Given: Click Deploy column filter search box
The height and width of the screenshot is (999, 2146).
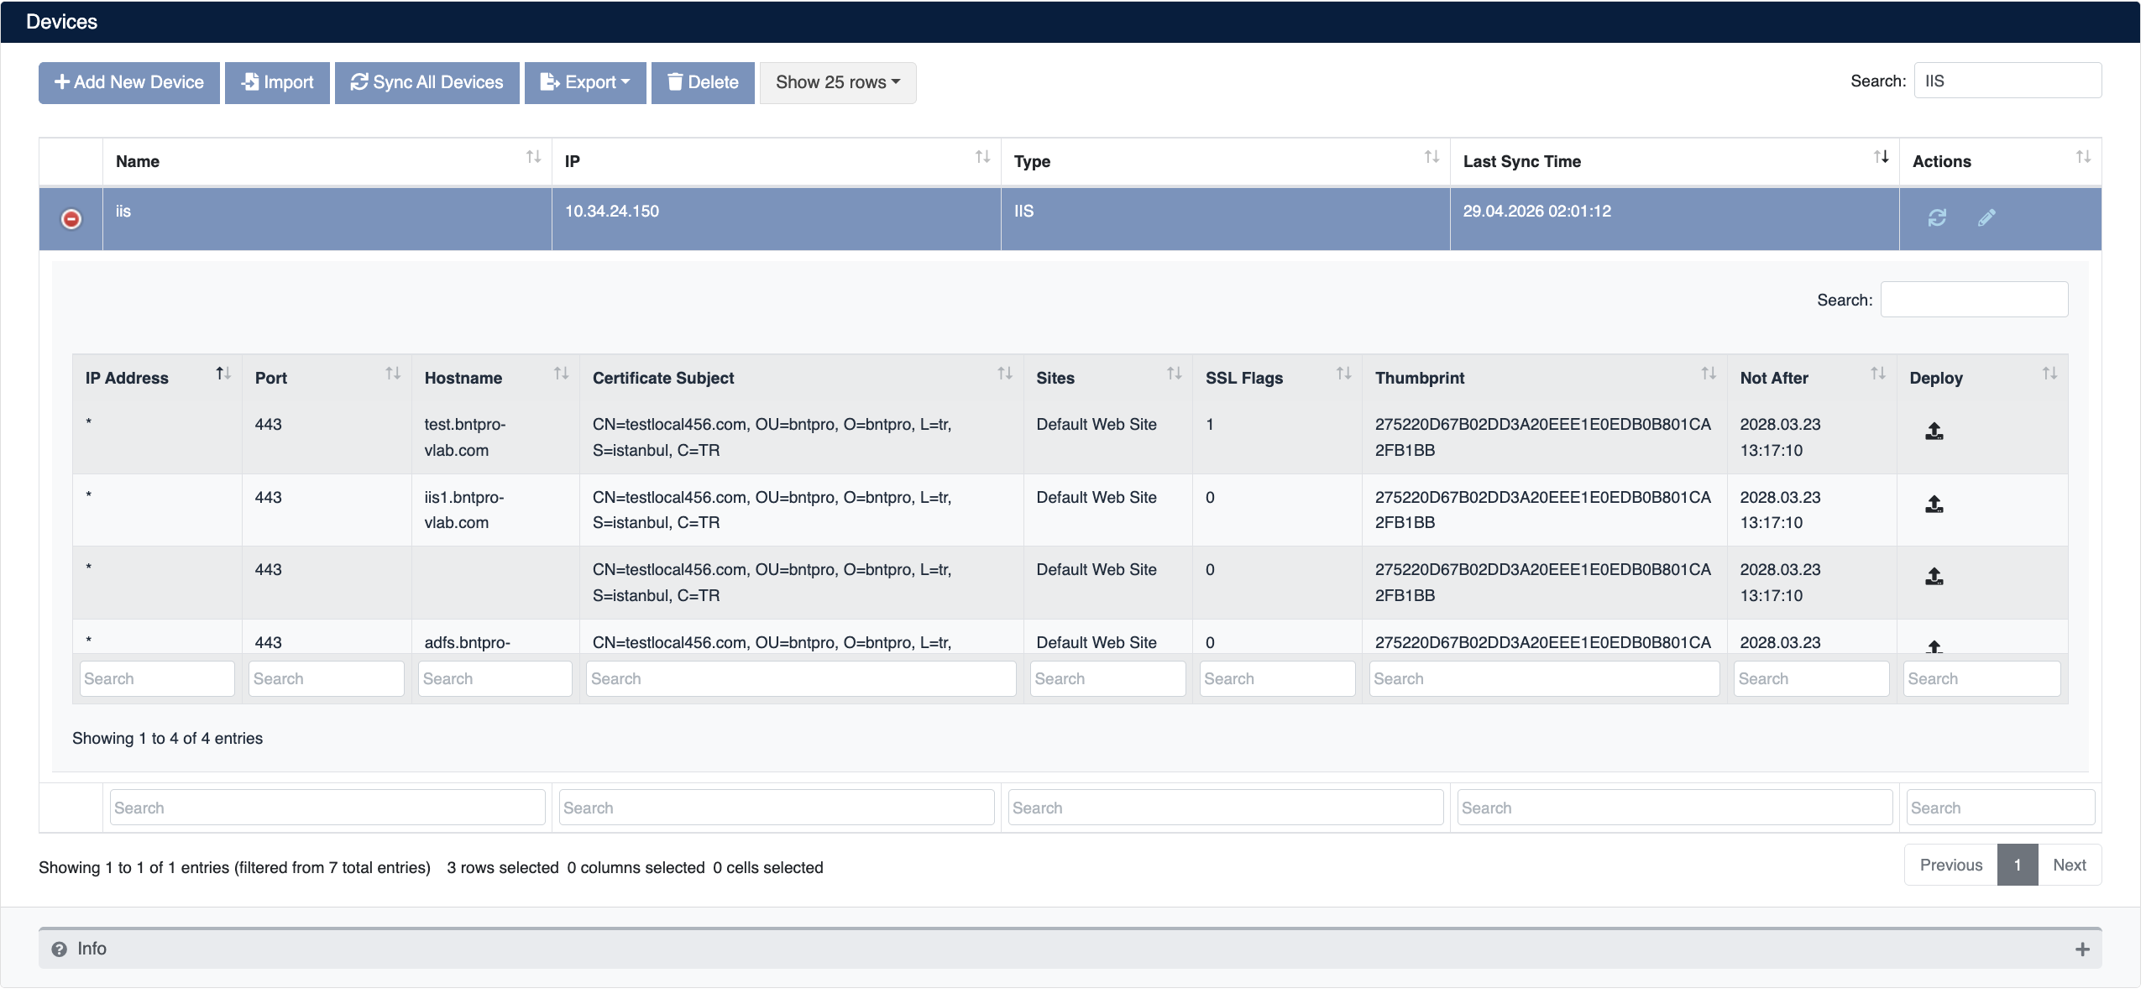Looking at the screenshot, I should 1982,679.
